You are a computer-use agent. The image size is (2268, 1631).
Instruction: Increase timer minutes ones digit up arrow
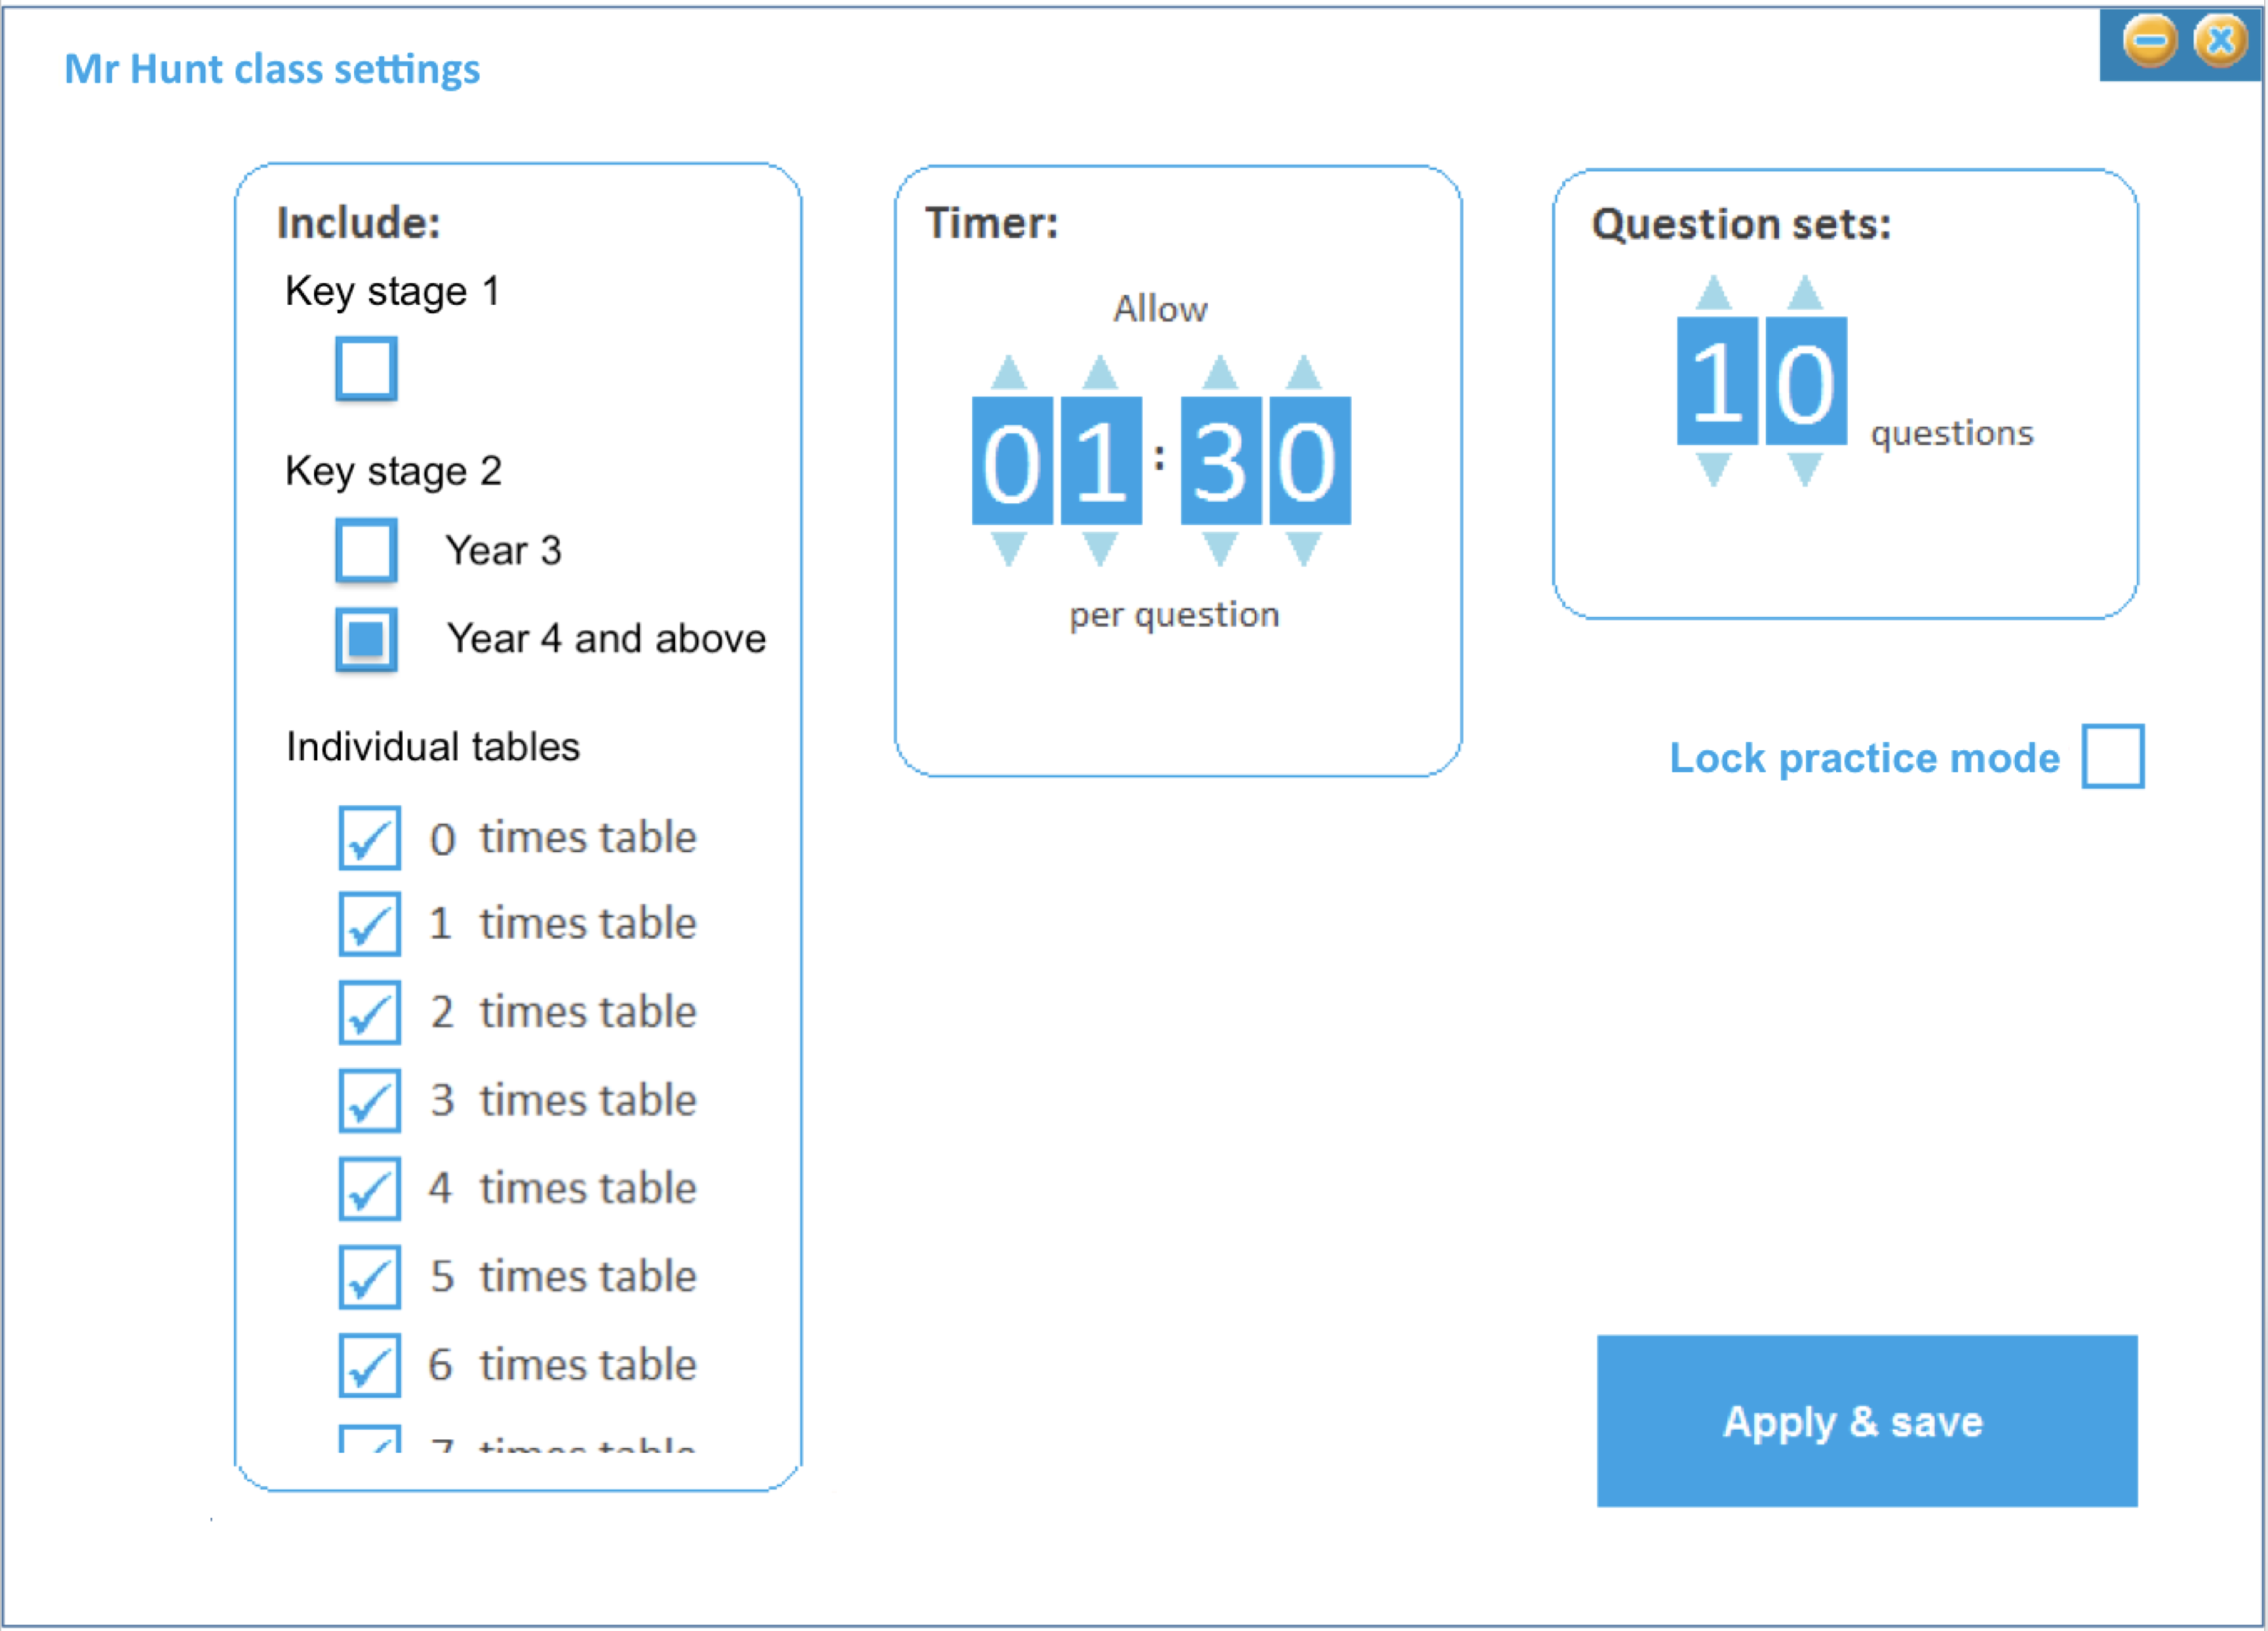point(1100,373)
